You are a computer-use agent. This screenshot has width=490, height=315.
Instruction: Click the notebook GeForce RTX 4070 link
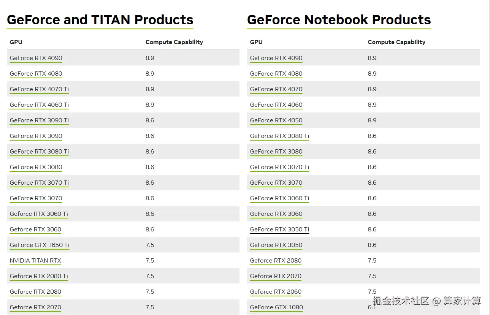[276, 89]
